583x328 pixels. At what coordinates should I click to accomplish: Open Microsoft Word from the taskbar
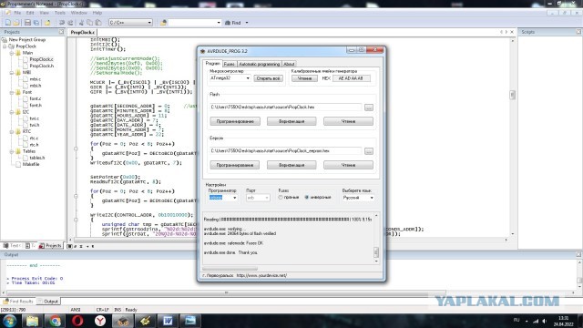click(168, 321)
